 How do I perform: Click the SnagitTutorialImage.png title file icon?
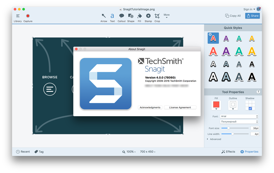120,9
